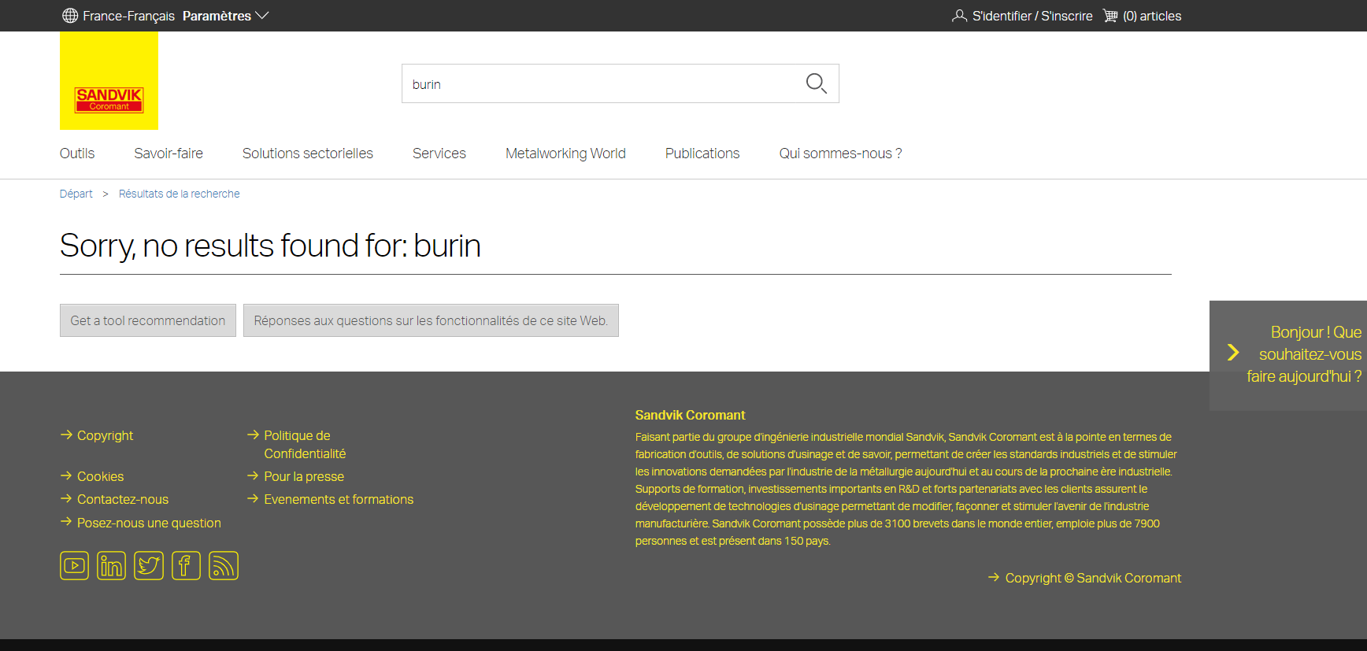This screenshot has width=1367, height=651.
Task: Open Solutions sectorielles menu
Action: coord(308,154)
